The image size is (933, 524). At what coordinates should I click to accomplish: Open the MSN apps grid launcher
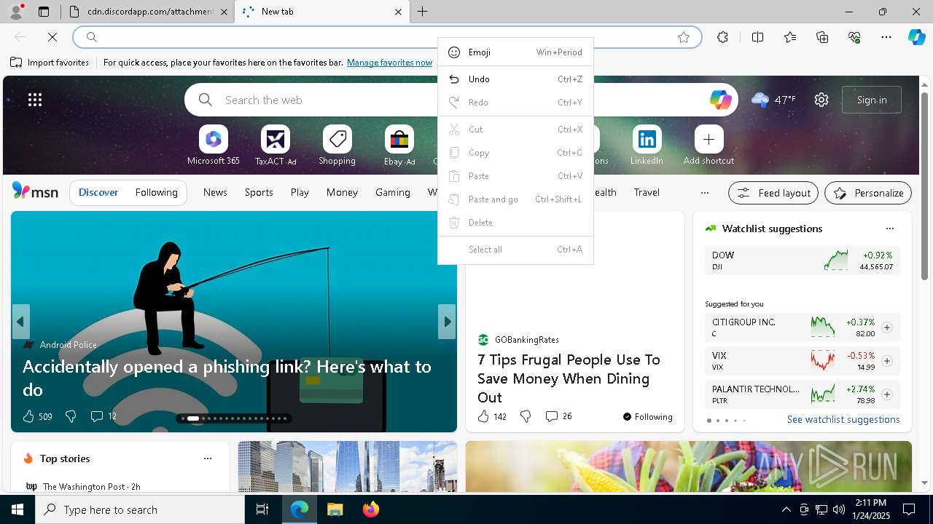(x=35, y=100)
